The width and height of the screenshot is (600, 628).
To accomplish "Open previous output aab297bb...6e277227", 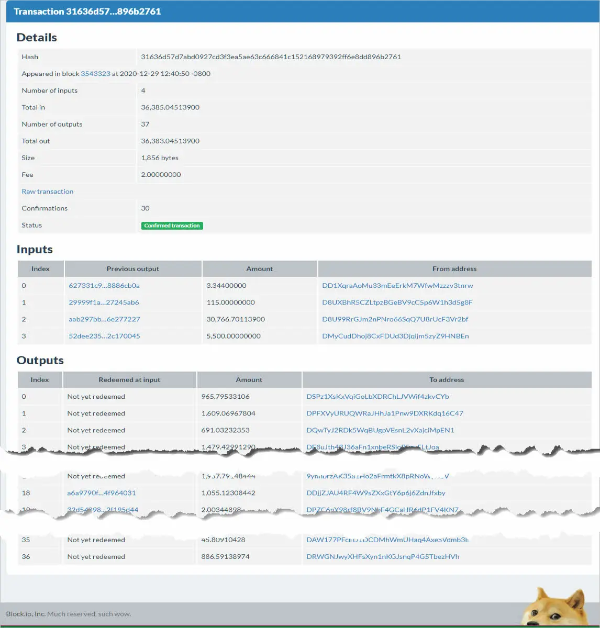I will [104, 319].
